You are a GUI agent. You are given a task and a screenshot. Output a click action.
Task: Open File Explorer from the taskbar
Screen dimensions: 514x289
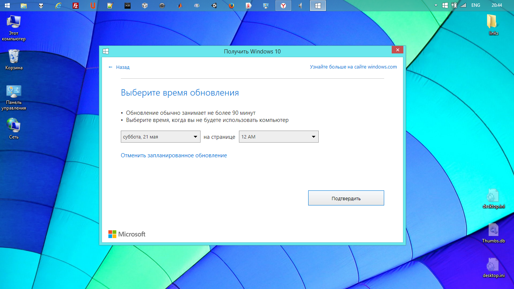[x=24, y=6]
